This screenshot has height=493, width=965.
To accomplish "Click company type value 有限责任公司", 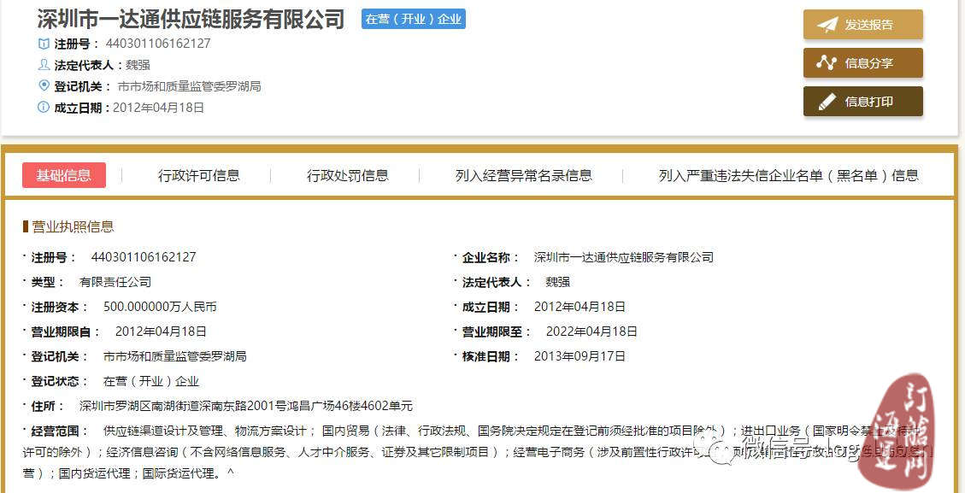I will click(x=115, y=282).
